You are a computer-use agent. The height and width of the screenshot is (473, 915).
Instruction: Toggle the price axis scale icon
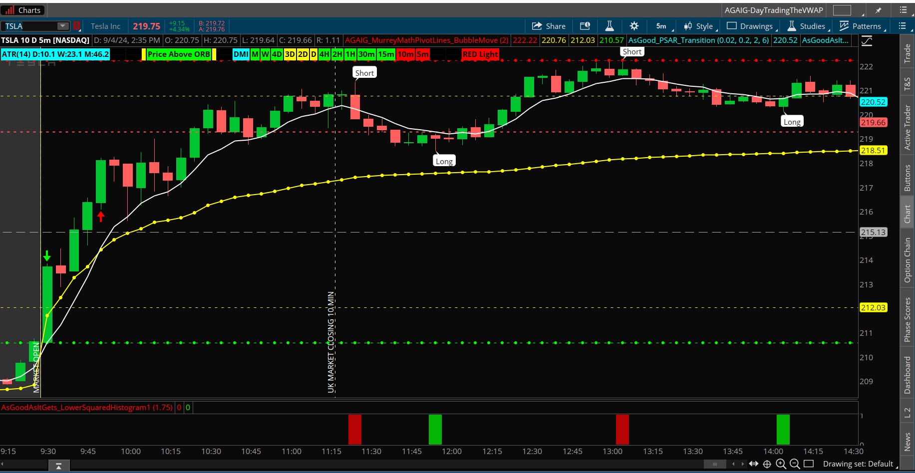click(867, 41)
